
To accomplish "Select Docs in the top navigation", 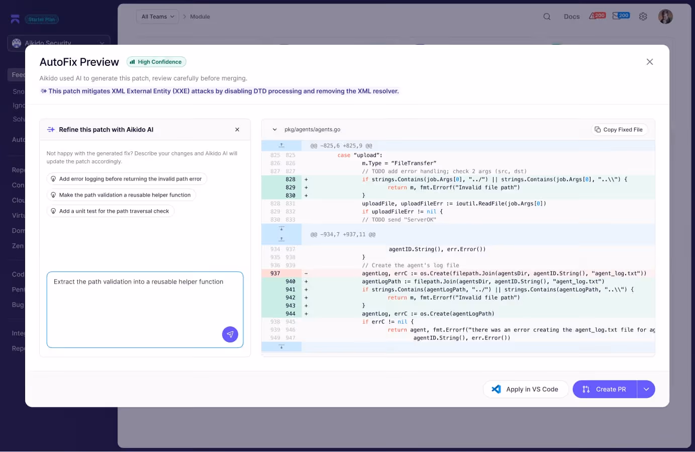I will point(571,17).
